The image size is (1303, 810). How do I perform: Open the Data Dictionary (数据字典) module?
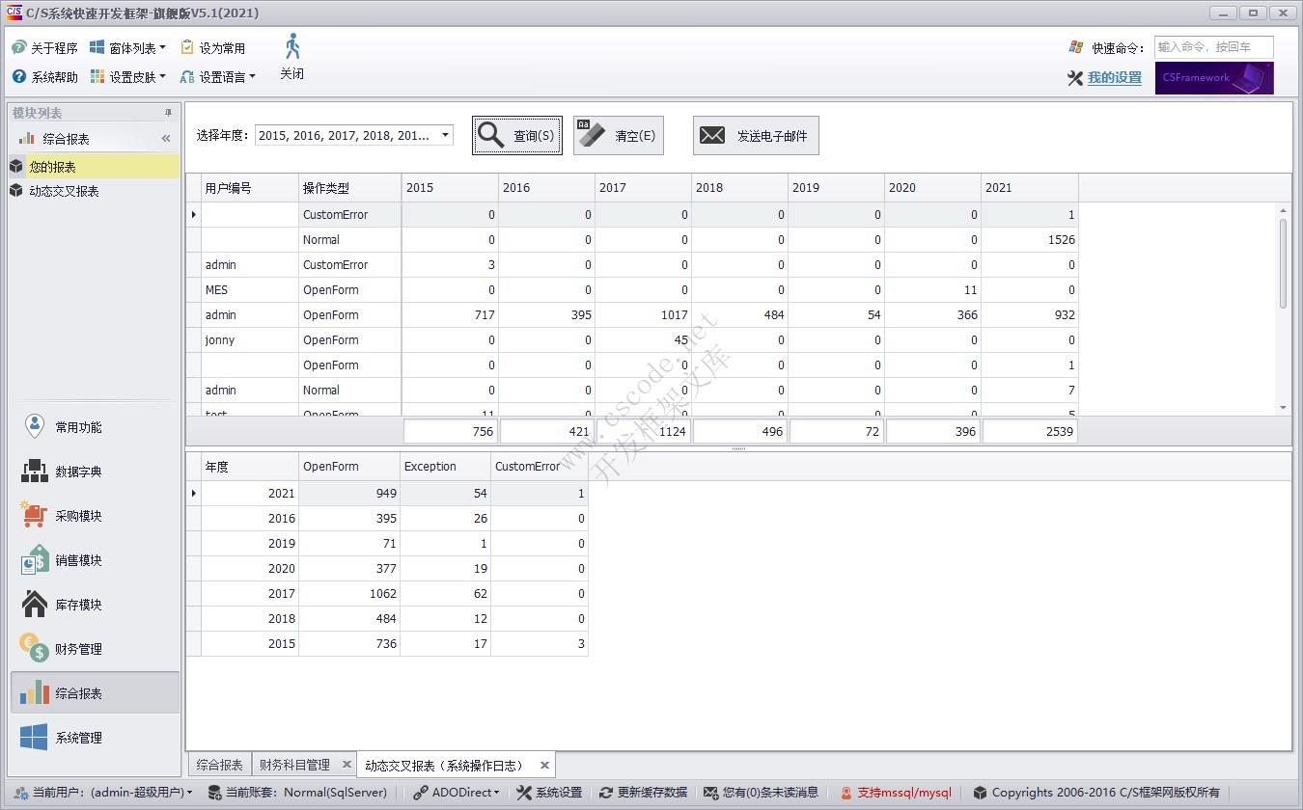tap(77, 472)
